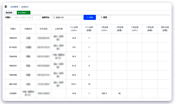Click the 团队业绩 (数量) column header
175x104 pixels.
(x=165, y=29)
